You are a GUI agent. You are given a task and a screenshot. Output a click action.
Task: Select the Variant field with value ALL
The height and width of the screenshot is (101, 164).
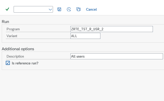[x=85, y=36]
